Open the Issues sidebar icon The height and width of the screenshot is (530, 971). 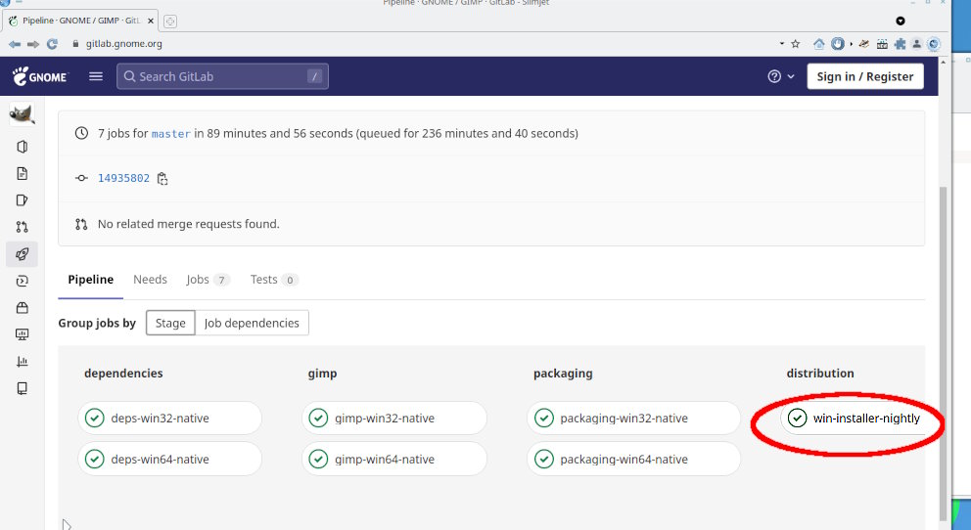(x=23, y=200)
